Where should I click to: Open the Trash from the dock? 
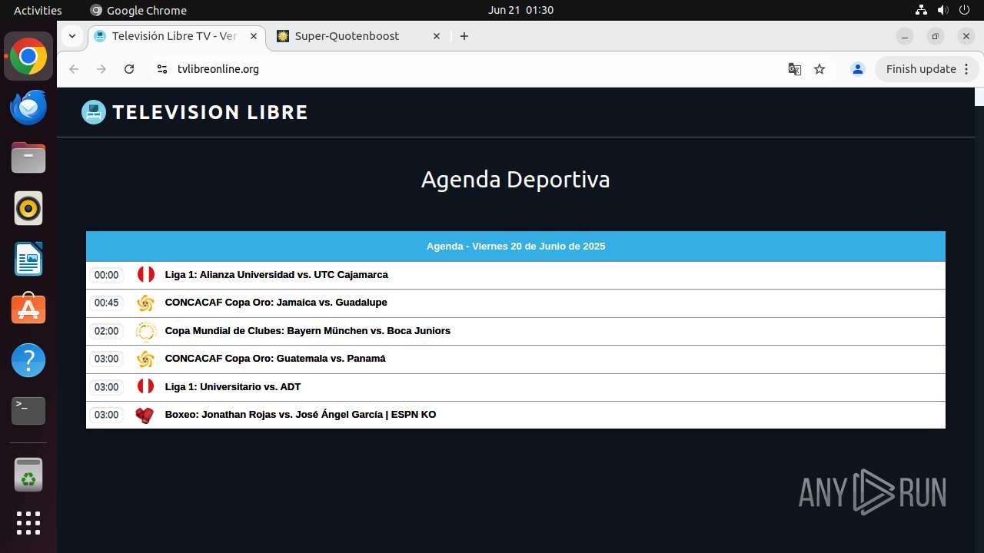pos(28,475)
